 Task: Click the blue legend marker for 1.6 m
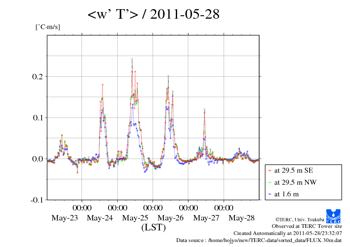[x=270, y=194]
